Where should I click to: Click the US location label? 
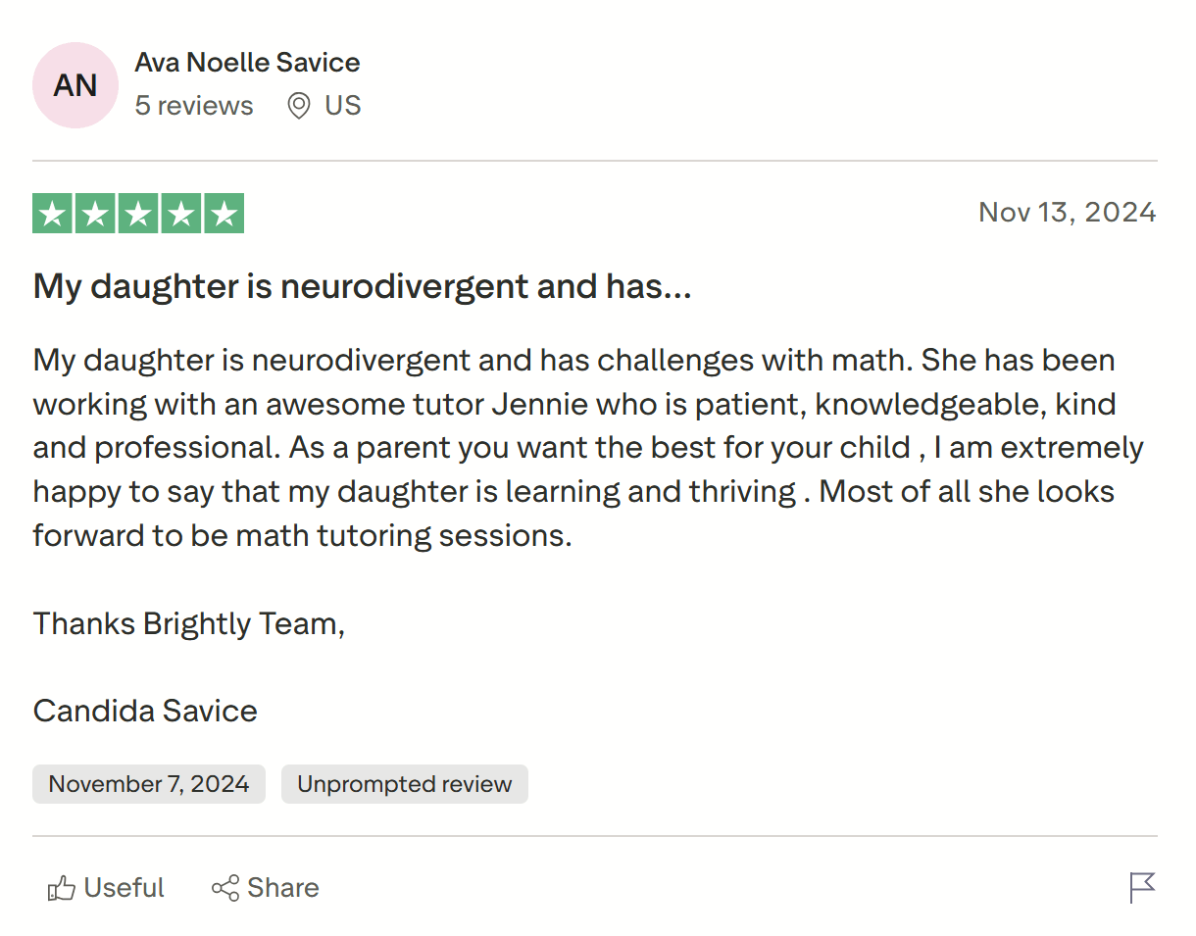343,106
